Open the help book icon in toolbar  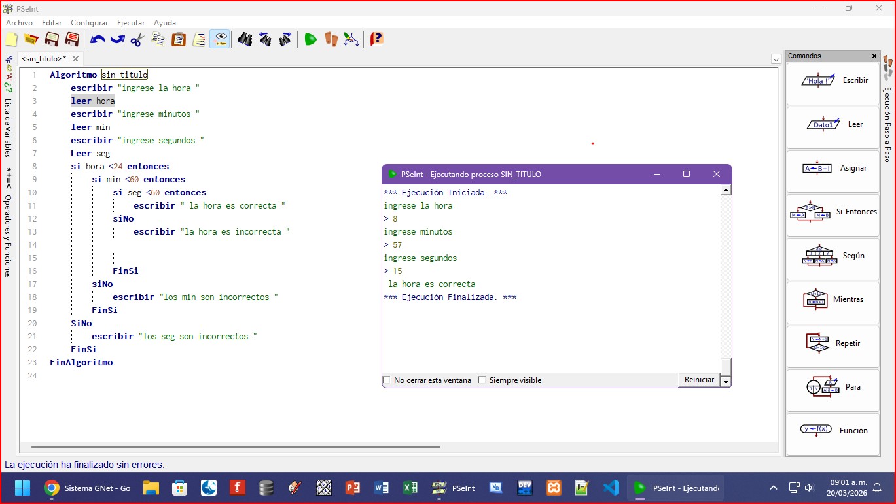pos(376,39)
